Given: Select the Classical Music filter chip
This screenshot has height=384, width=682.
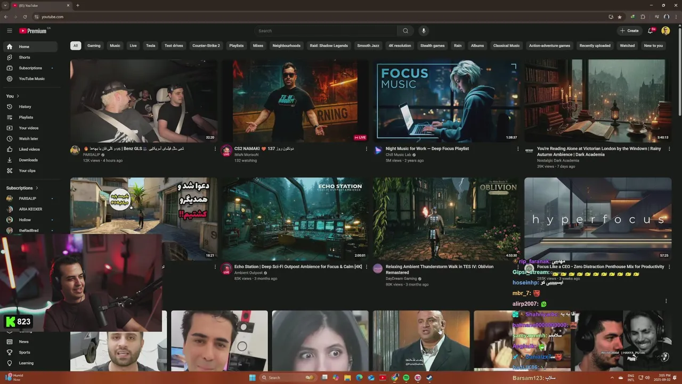Looking at the screenshot, I should tap(506, 45).
